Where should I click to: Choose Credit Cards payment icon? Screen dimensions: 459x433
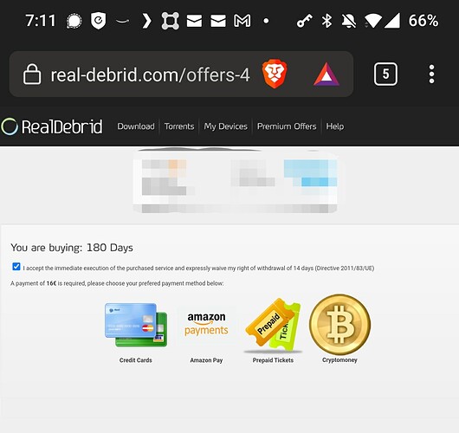(136, 325)
